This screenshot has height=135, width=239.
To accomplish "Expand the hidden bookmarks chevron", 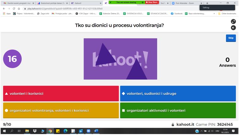I will coord(214,13).
